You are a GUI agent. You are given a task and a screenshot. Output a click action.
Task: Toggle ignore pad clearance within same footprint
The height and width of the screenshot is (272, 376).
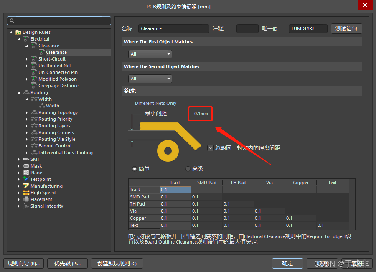(210, 148)
